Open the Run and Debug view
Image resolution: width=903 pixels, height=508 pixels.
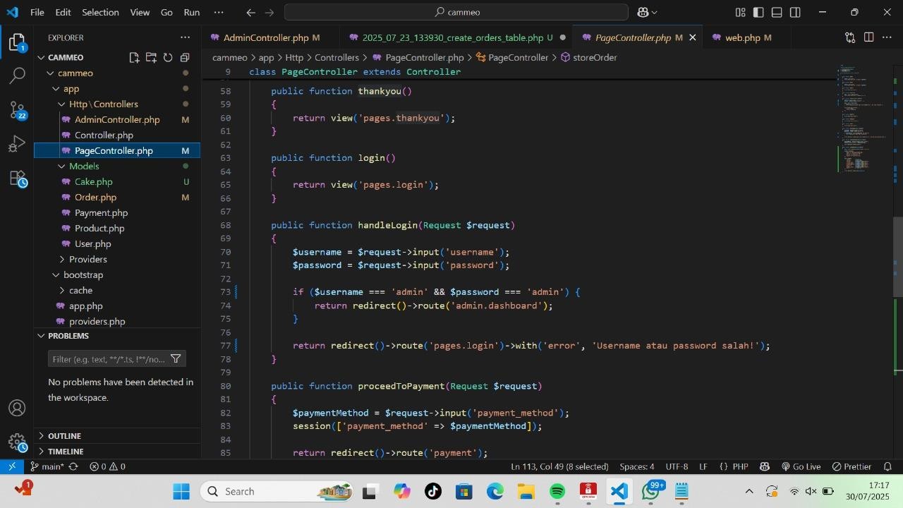pos(17,145)
